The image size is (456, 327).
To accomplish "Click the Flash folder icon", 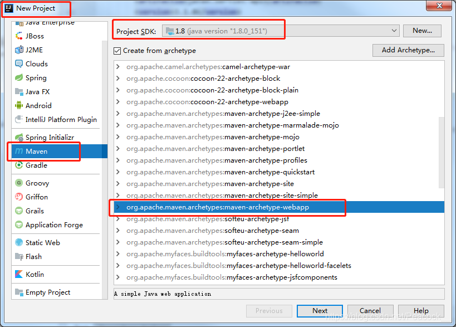I will (19, 256).
